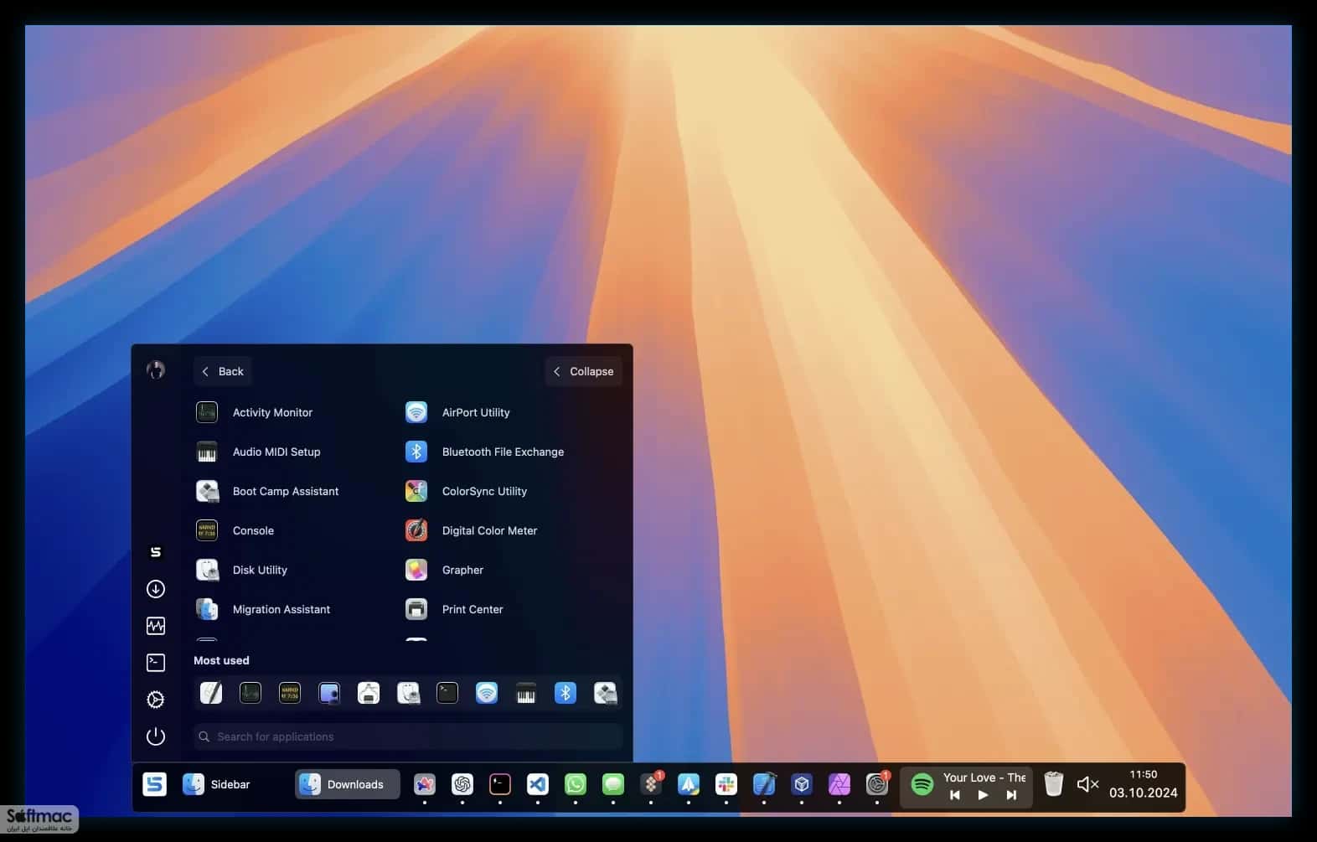Open Spotify from the taskbar player
Screen dimensions: 1317x842
922,785
